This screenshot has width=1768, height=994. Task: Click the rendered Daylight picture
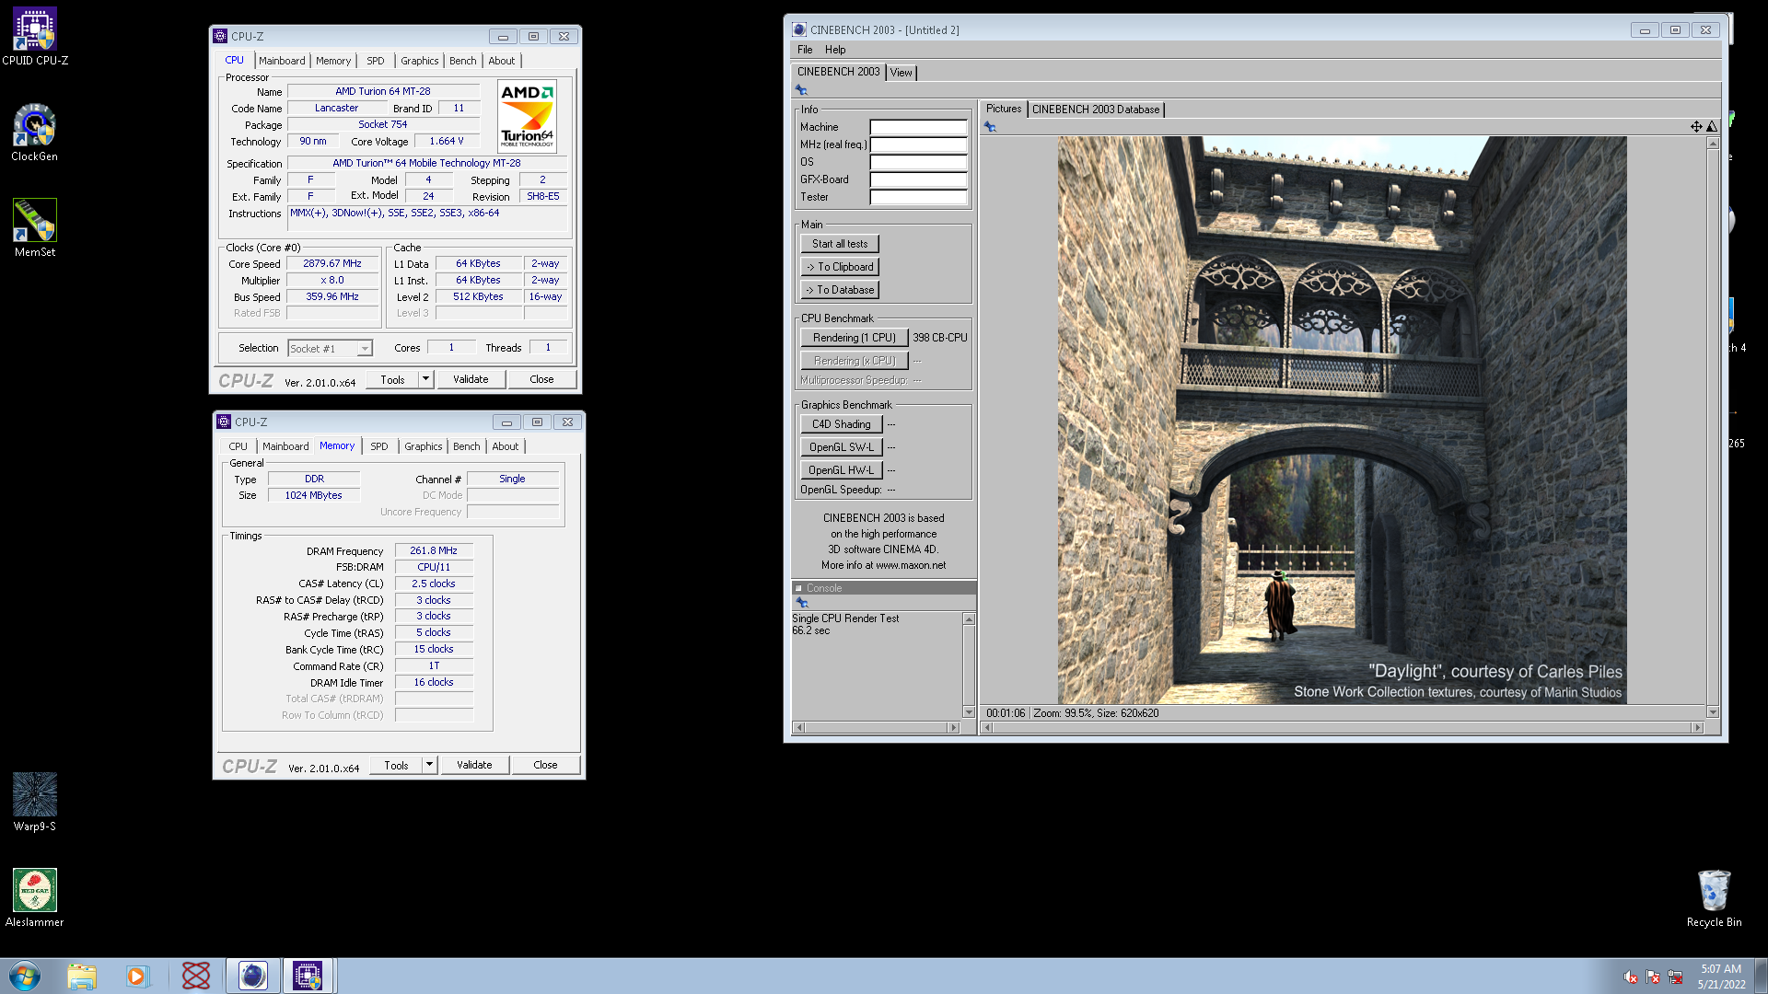[x=1342, y=420]
